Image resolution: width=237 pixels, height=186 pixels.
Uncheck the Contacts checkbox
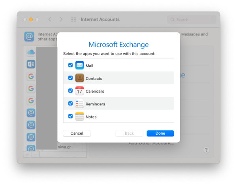click(x=70, y=78)
